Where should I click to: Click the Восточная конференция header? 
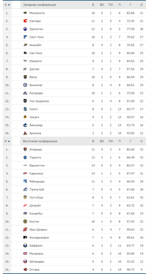click(40, 141)
